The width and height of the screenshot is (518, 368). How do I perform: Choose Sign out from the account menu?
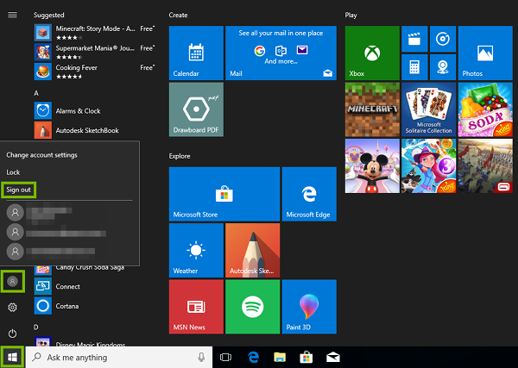(18, 190)
